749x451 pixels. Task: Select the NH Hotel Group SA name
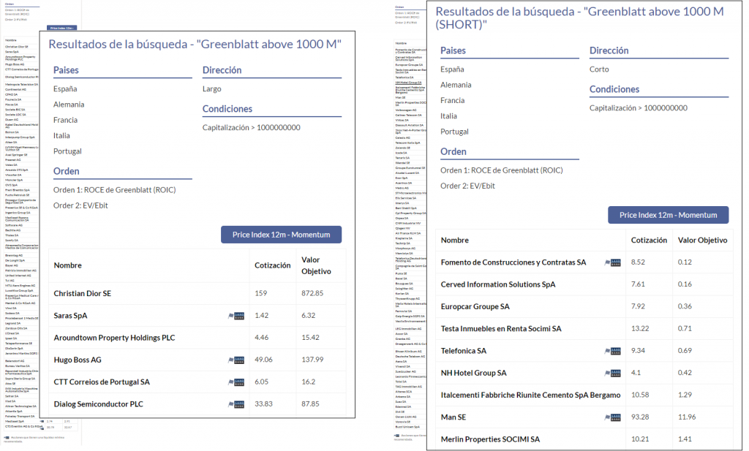coord(473,373)
